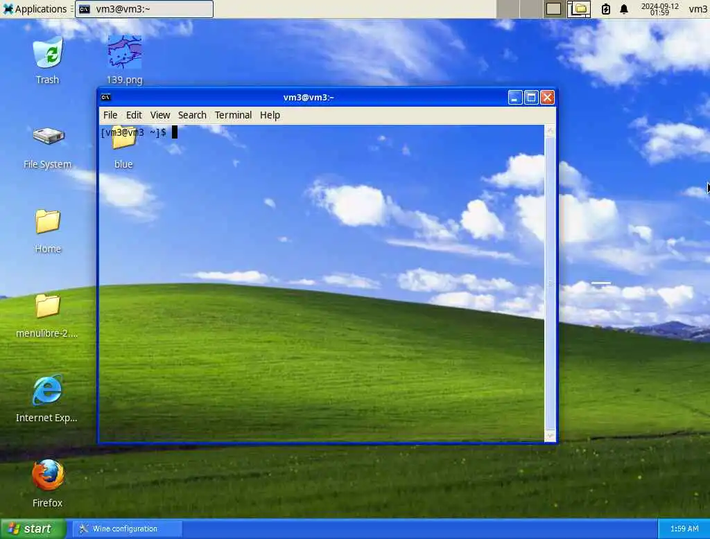Open the Applications menu in top panel
Image resolution: width=710 pixels, height=539 pixels.
(35, 8)
